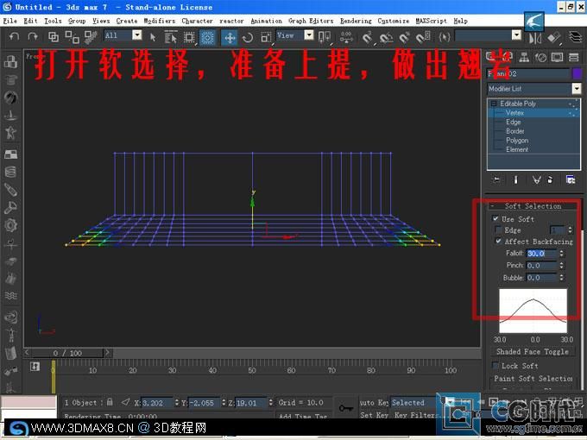This screenshot has width=587, height=440.
Task: Open the File menu
Action: tap(10, 21)
